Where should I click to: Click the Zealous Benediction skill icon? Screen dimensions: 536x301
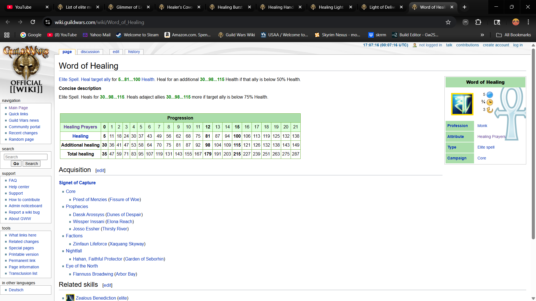click(70, 298)
